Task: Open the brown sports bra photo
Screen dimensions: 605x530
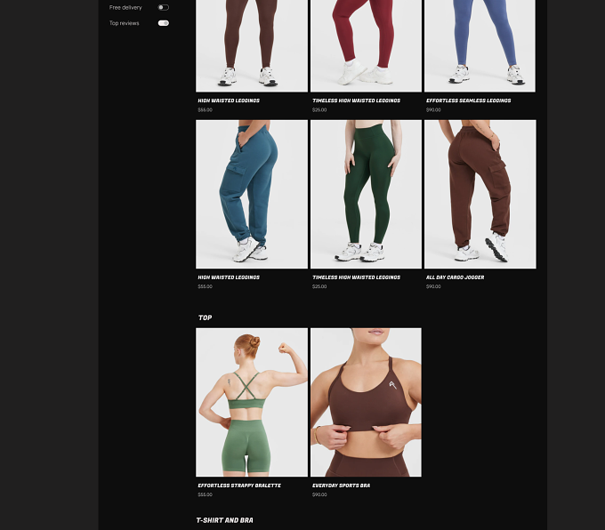Action: 366,402
